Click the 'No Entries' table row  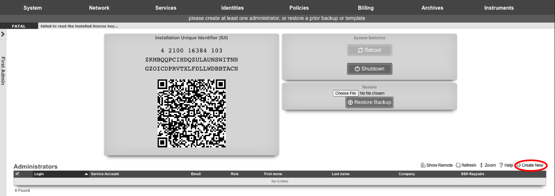(x=280, y=181)
